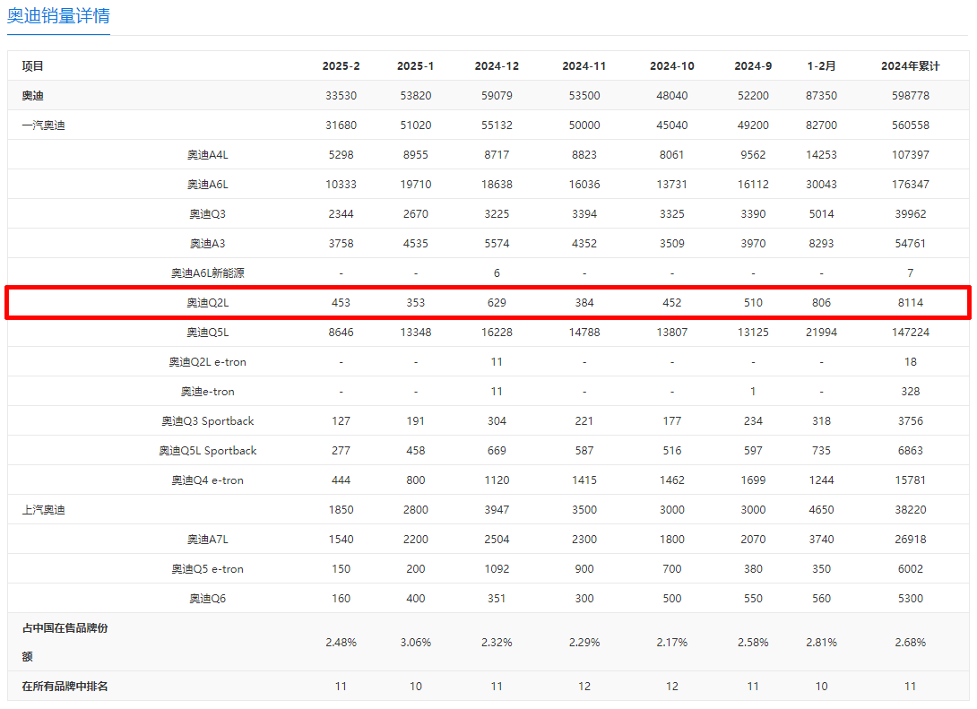Open the 奥迪销量详情 tab heading
This screenshot has height=709, width=977.
pyautogui.click(x=58, y=15)
